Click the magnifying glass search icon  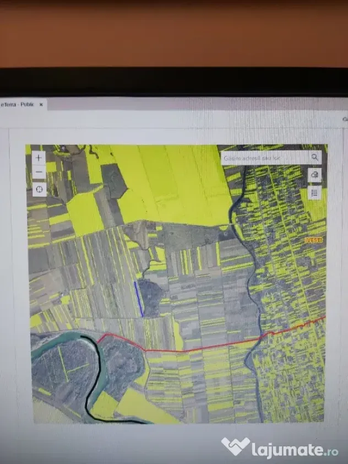coord(314,158)
